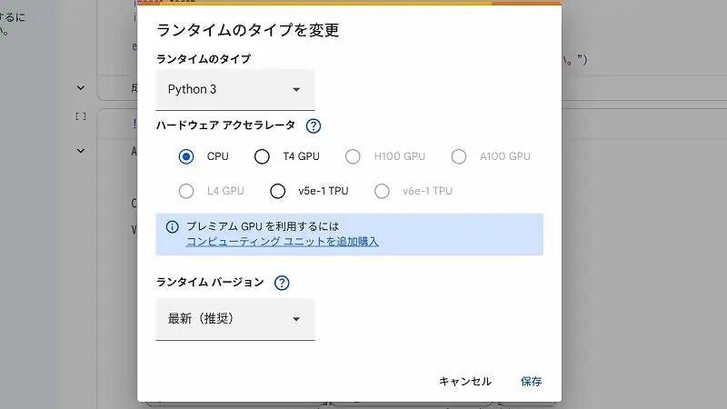Select the v6e-1 TPU radio button

tap(383, 191)
